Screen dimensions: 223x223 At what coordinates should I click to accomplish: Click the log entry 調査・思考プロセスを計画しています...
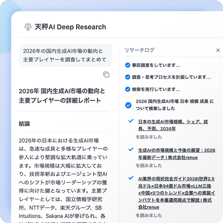[171, 77]
